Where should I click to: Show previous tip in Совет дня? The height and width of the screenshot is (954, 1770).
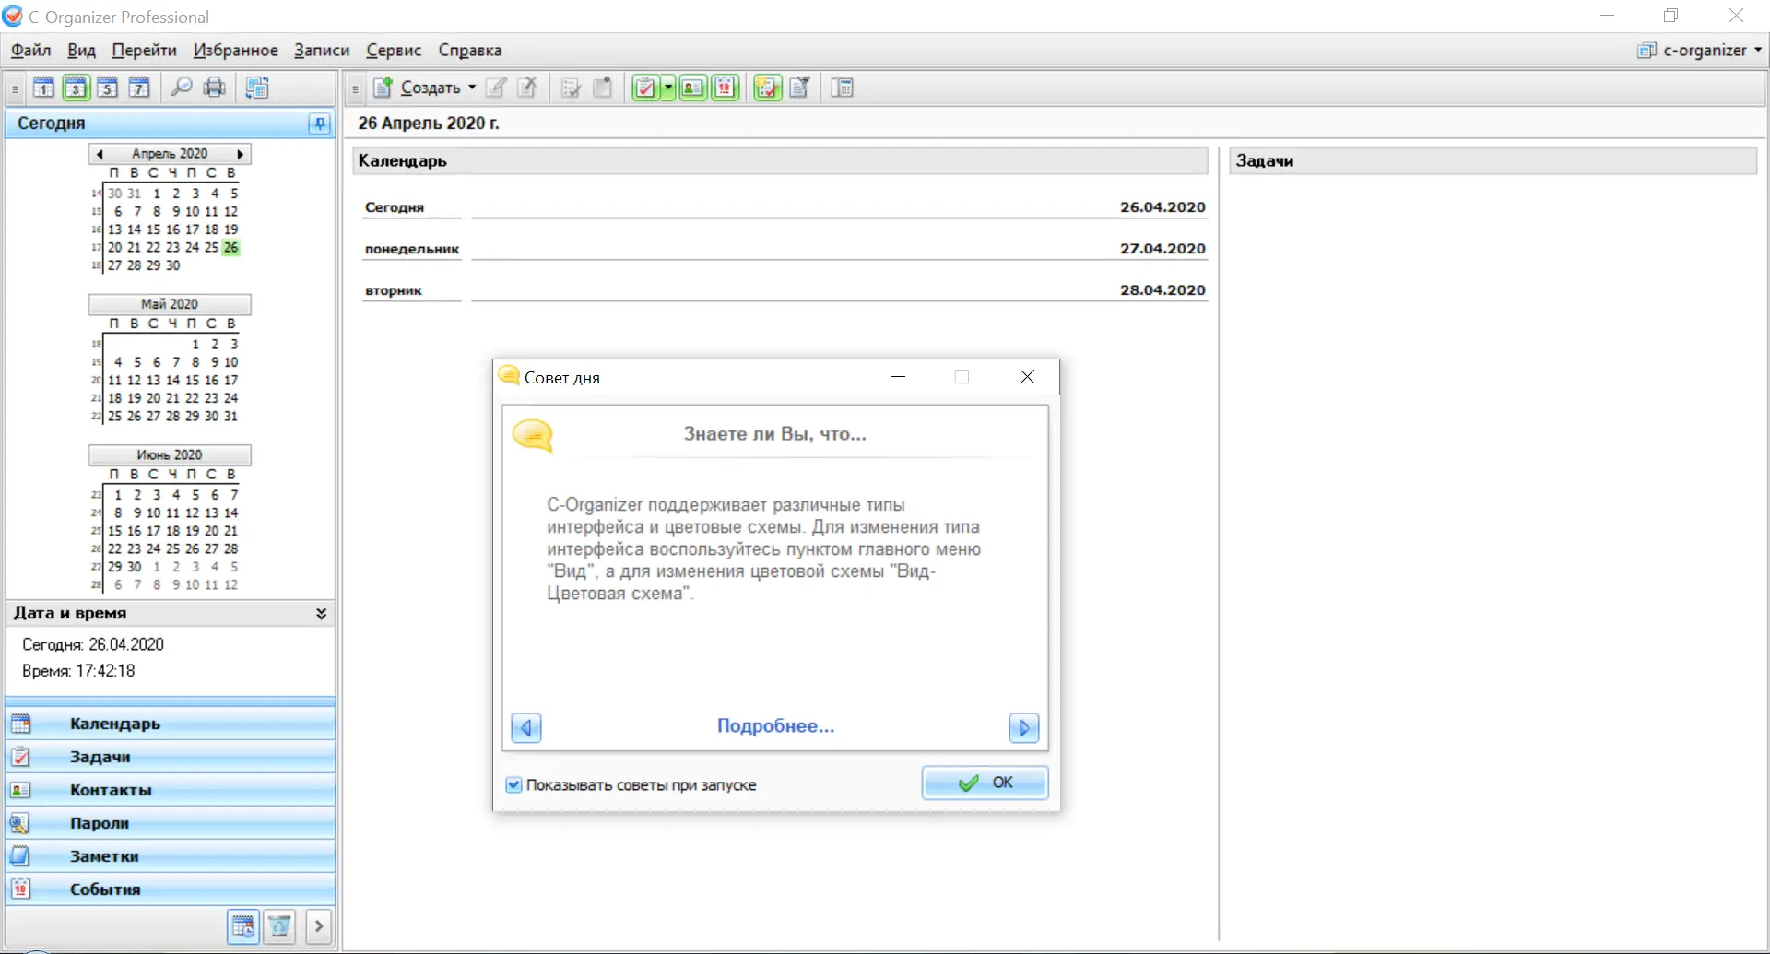[x=526, y=728]
